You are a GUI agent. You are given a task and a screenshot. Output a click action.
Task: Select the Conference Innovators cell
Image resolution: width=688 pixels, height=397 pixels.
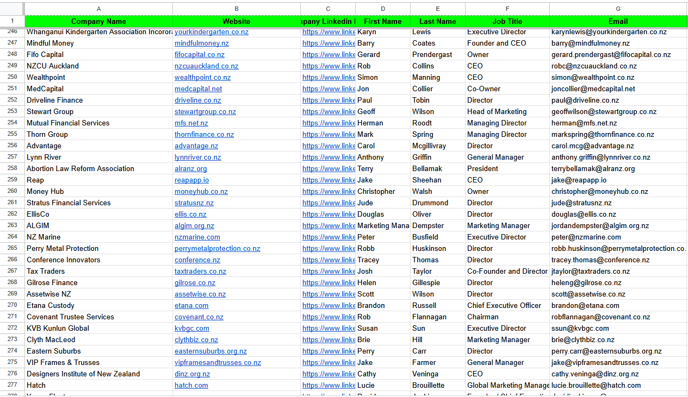pyautogui.click(x=98, y=260)
